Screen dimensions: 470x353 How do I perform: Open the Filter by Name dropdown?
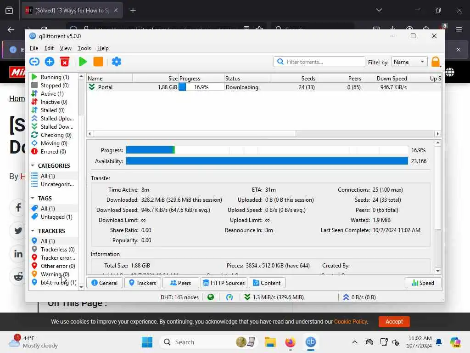pyautogui.click(x=409, y=62)
